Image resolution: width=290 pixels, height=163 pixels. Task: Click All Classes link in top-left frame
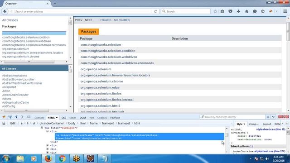click(x=10, y=20)
